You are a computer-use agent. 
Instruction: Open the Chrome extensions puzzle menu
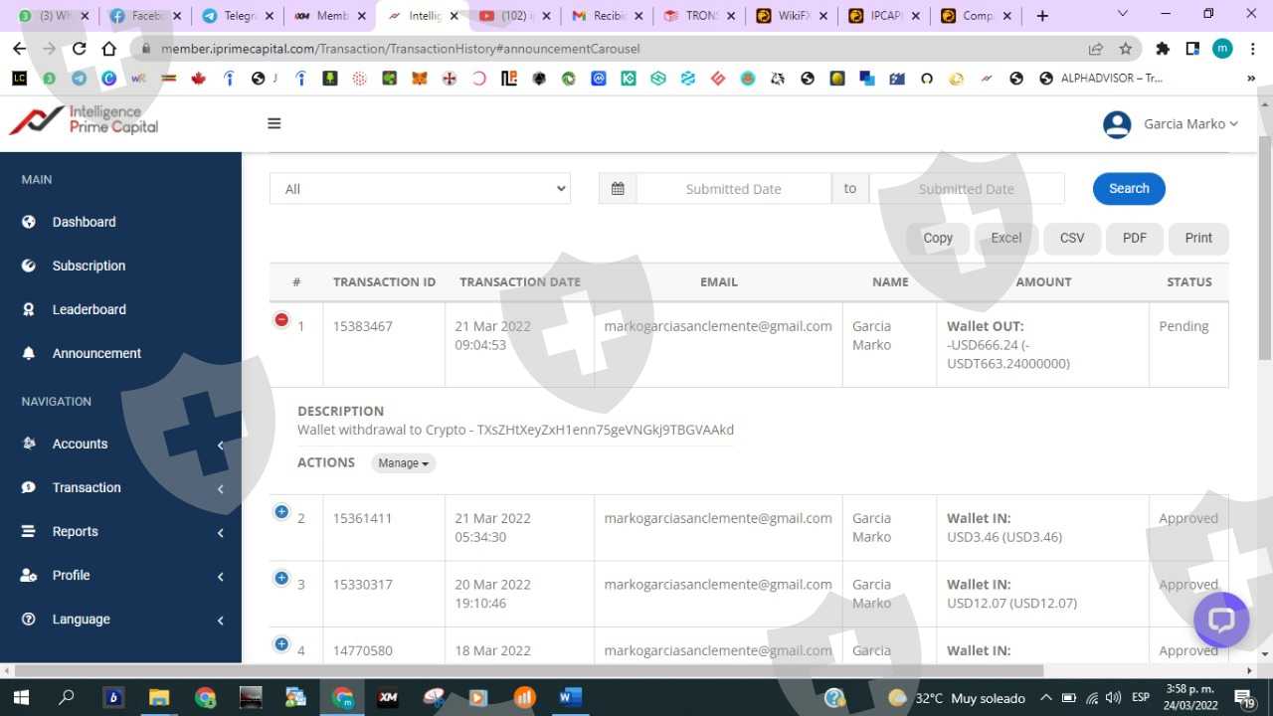(1163, 49)
